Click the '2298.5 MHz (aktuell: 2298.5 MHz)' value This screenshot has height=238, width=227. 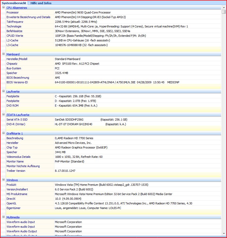click(x=76, y=22)
